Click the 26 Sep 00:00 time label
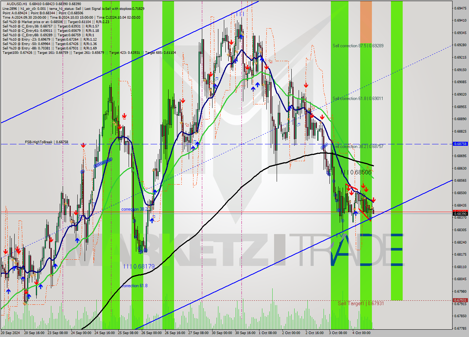This screenshot has width=469, height=337. 151,333
